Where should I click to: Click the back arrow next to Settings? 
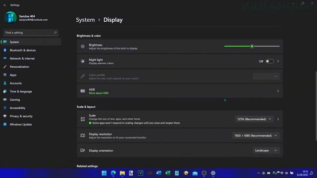coord(5,5)
